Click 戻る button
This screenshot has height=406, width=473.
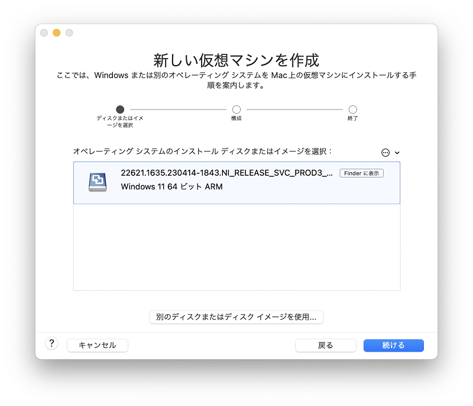click(x=326, y=345)
